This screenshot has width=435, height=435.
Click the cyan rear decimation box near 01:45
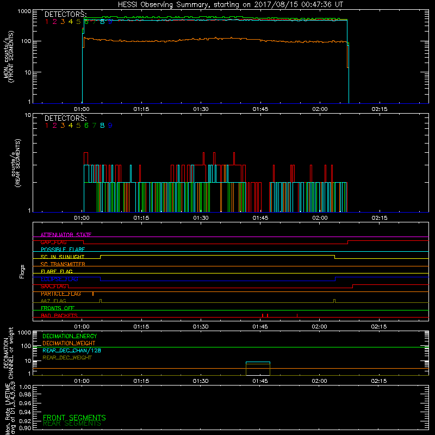(x=258, y=362)
